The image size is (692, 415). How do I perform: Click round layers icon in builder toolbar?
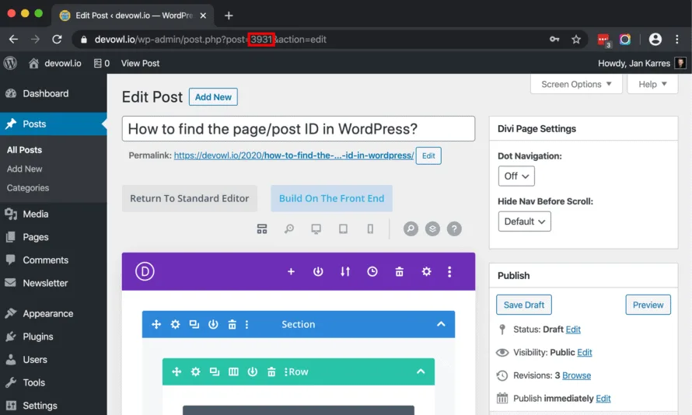coord(432,229)
